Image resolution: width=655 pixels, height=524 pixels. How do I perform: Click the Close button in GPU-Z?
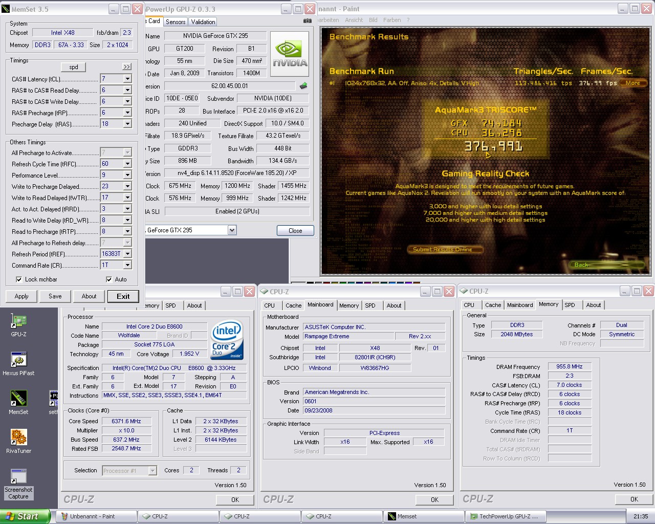tap(295, 231)
